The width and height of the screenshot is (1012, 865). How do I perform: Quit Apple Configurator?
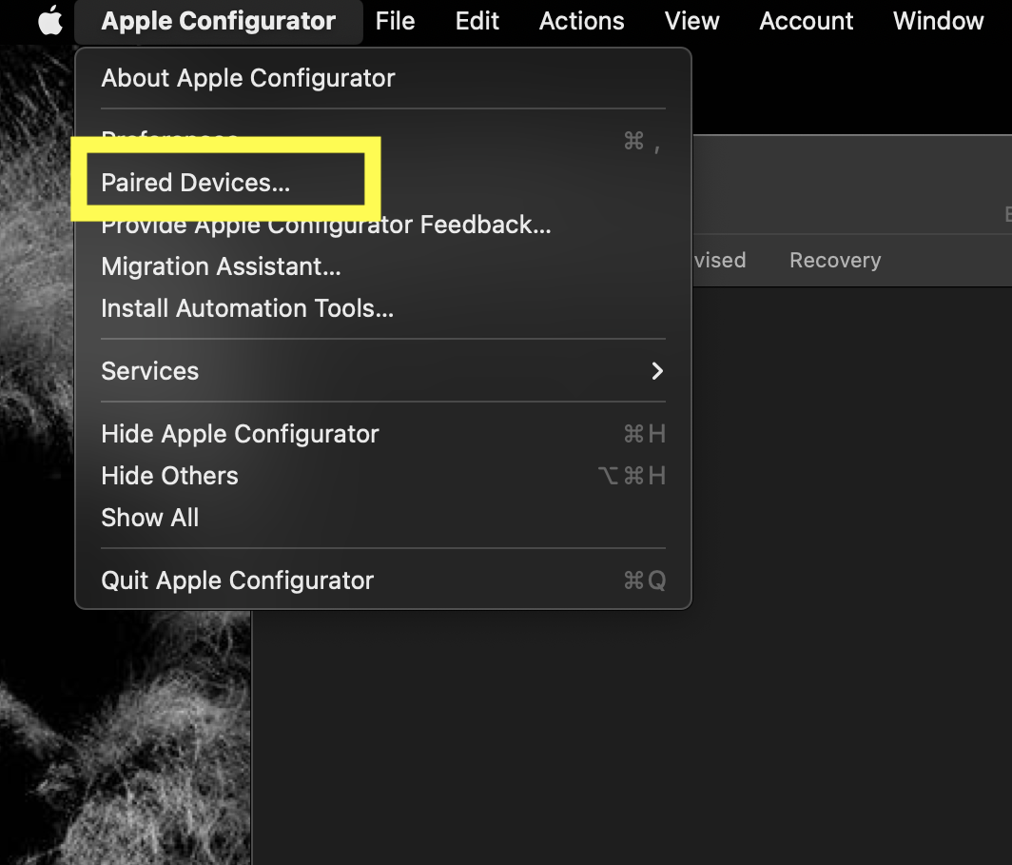tap(237, 580)
